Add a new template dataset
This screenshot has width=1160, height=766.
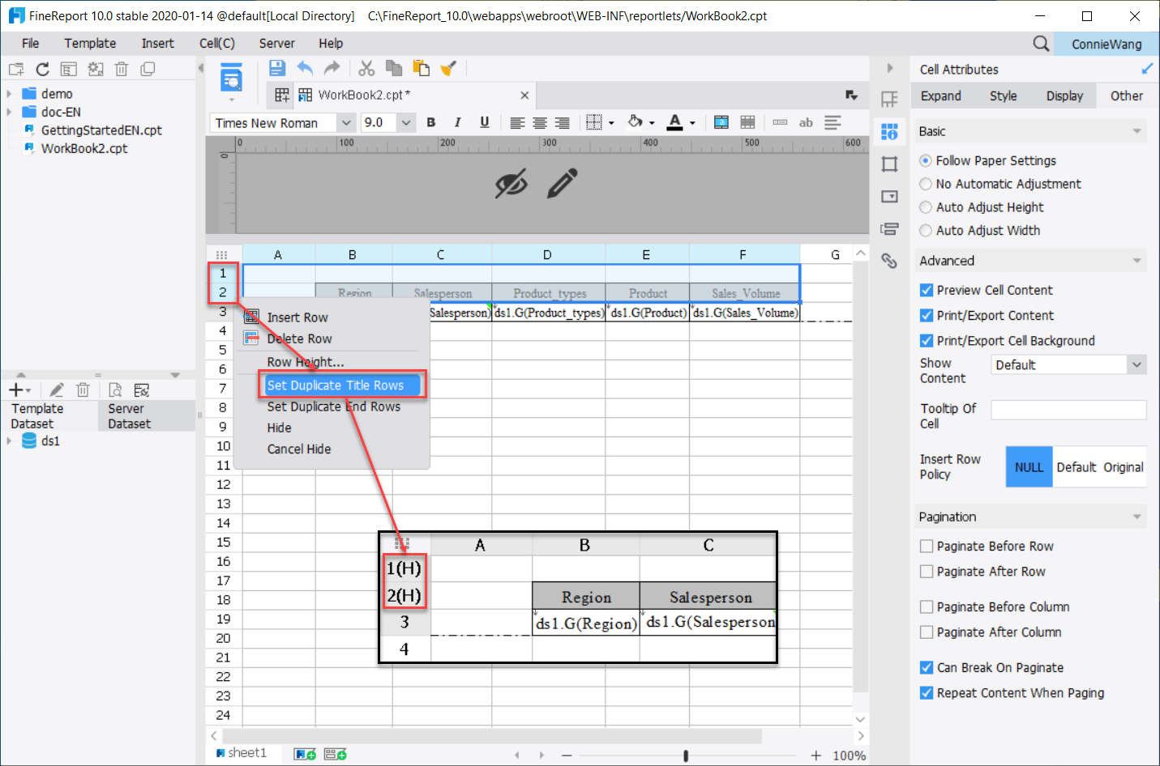[18, 390]
